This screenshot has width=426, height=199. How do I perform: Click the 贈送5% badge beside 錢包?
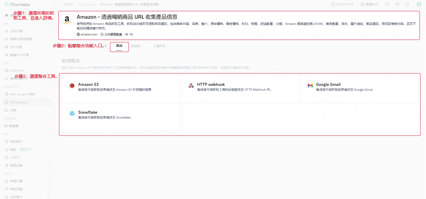point(25,149)
